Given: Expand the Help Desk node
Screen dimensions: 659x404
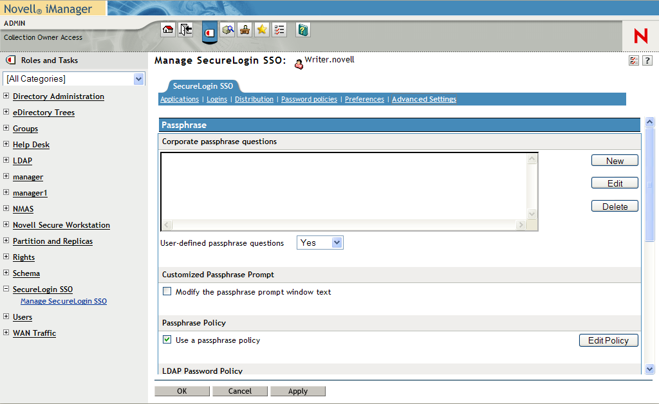Looking at the screenshot, I should tap(6, 144).
